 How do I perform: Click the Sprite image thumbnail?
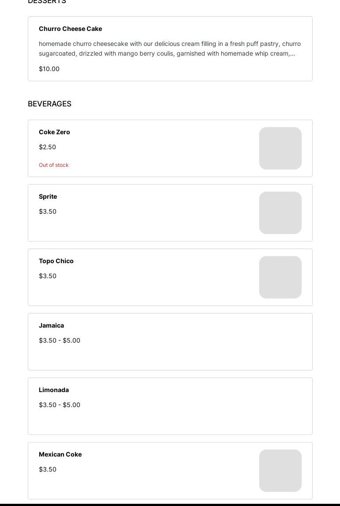click(x=280, y=213)
